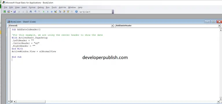Image resolution: width=222 pixels, height=104 pixels.
Task: Click the Copy toolbar icon
Action: 23,12
